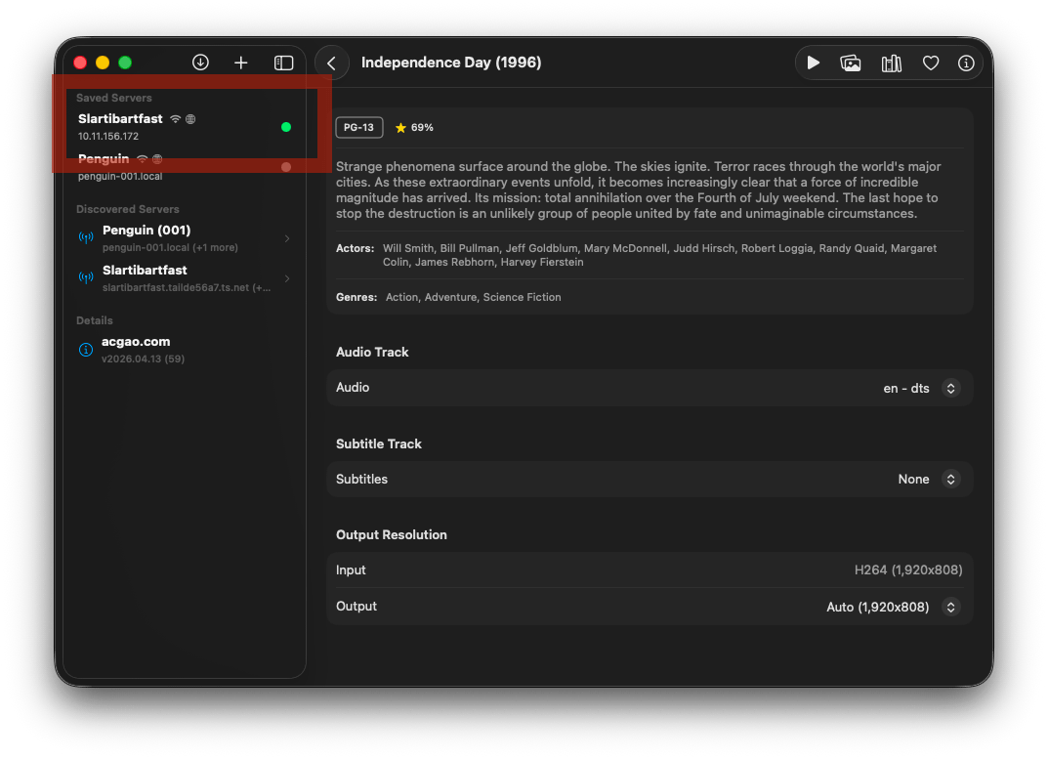Click the antenna icon beside Penguin (001)
This screenshot has height=759, width=1048.
86,237
